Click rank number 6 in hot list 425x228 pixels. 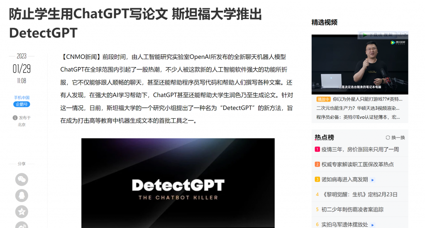[317, 225]
